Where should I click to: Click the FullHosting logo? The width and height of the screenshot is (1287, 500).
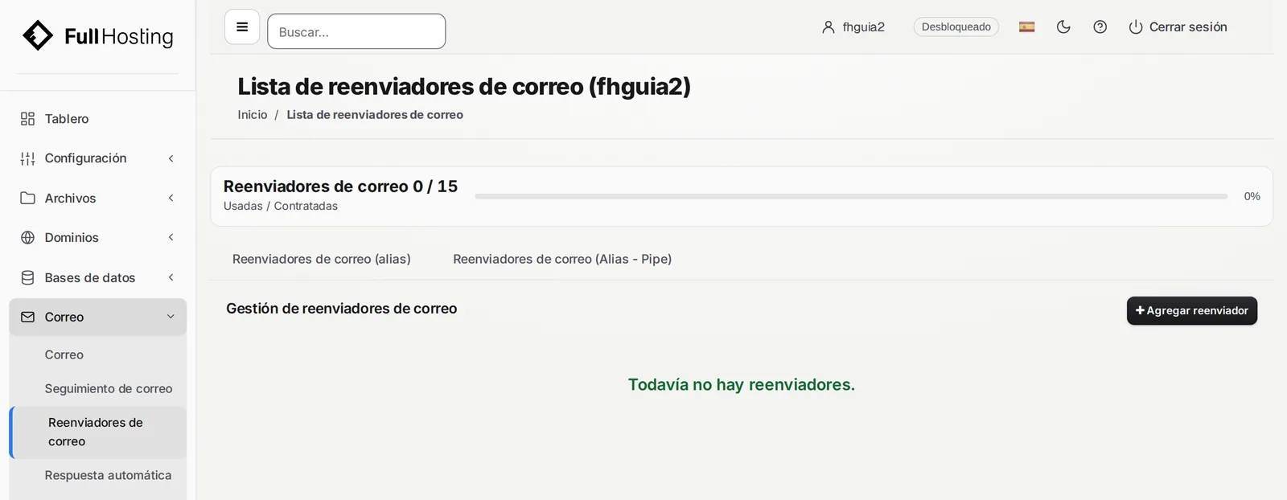coord(98,36)
